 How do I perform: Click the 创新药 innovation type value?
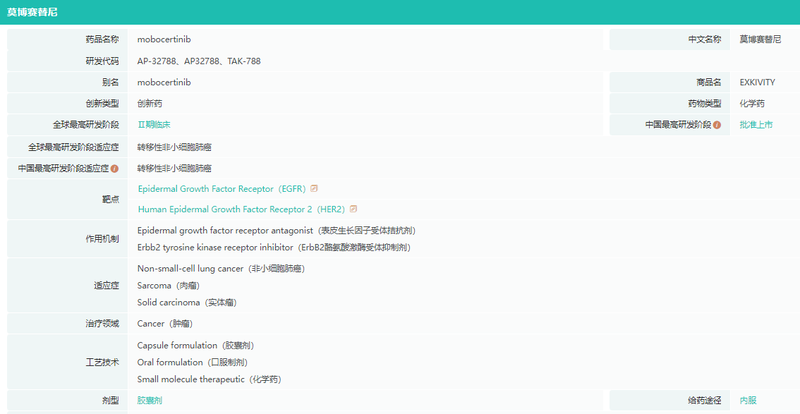(150, 104)
